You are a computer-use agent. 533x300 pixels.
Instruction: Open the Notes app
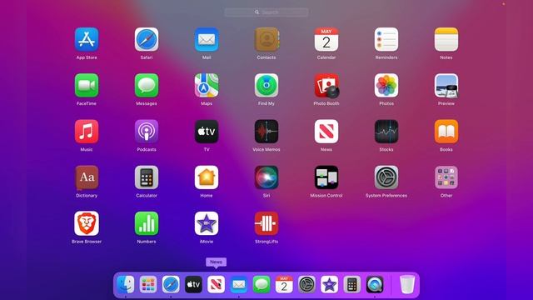(x=446, y=39)
